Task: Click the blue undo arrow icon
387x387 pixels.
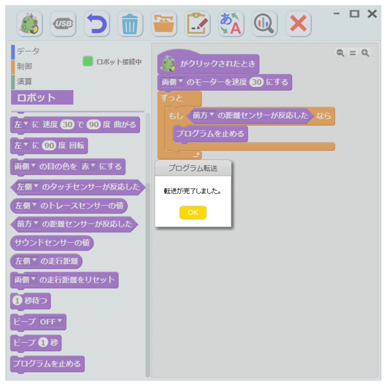Action: tap(97, 24)
